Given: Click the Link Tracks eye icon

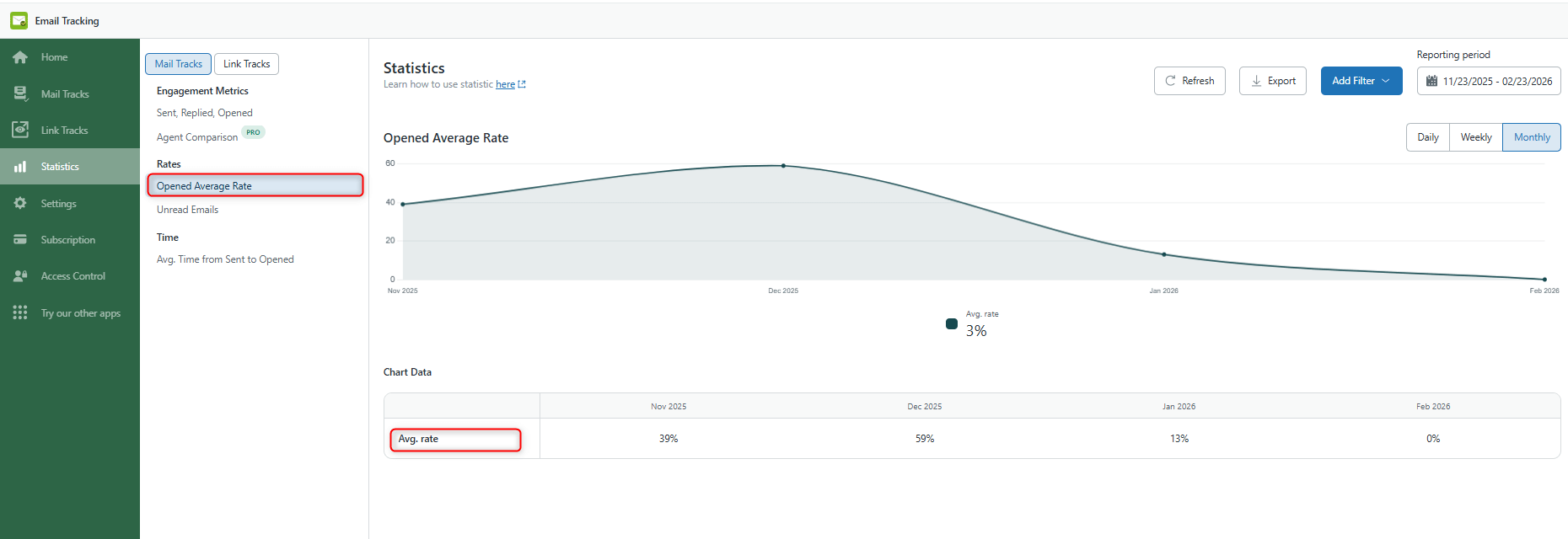Looking at the screenshot, I should [20, 130].
